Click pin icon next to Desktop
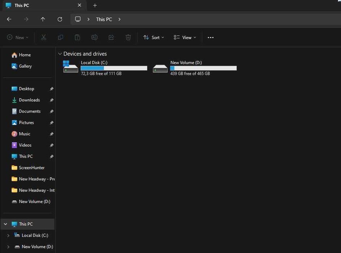341x253 pixels. 52,89
